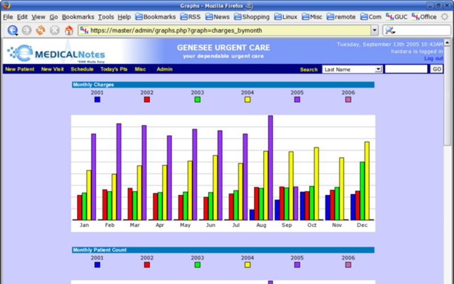Open the Help menu

(124, 17)
